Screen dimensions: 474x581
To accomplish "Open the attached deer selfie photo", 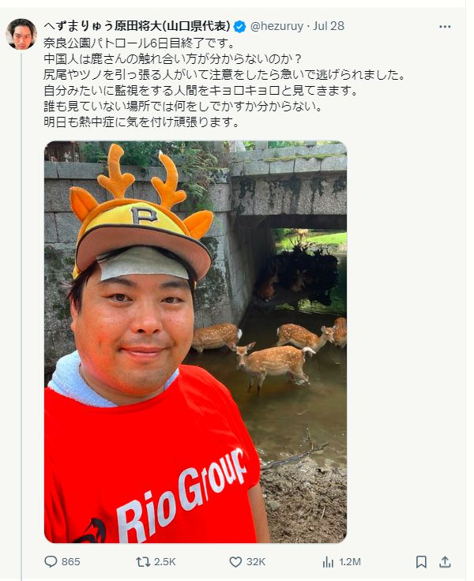I will [x=195, y=342].
